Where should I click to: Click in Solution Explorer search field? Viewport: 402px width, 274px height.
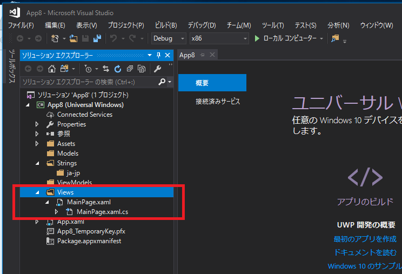click(x=90, y=82)
